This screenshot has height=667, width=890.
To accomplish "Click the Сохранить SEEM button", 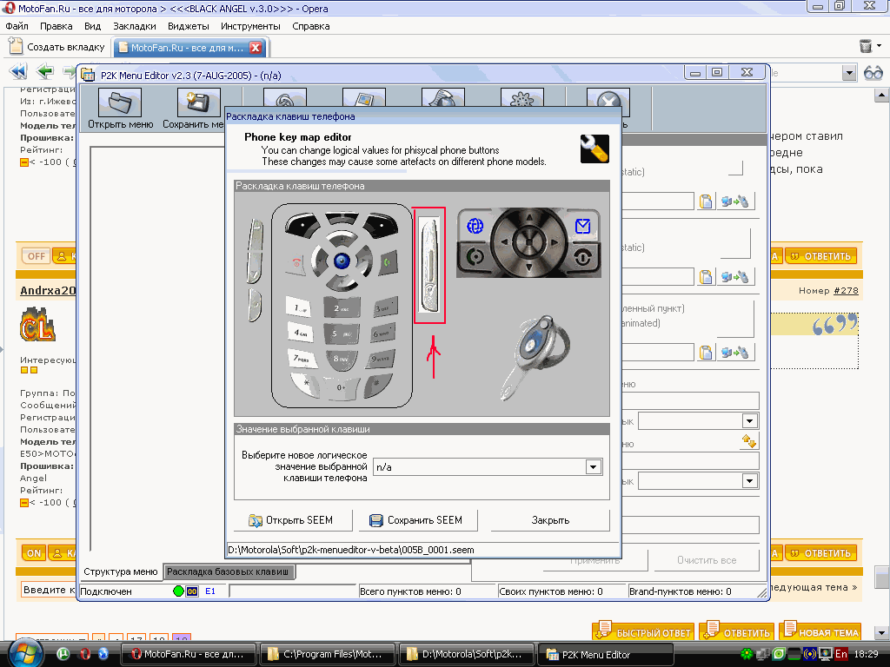I will pos(416,520).
